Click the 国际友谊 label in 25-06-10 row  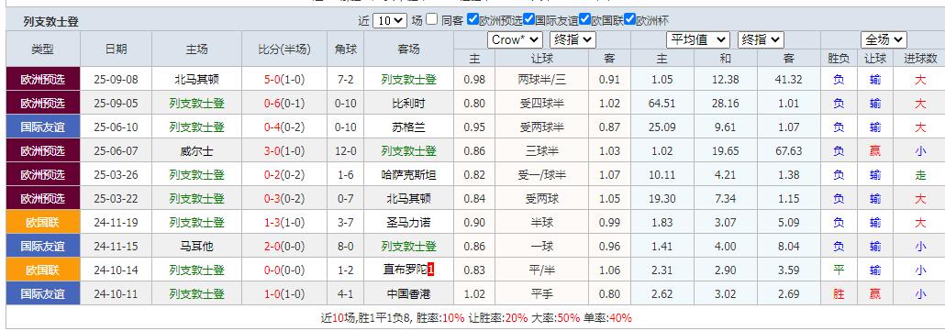pos(43,127)
